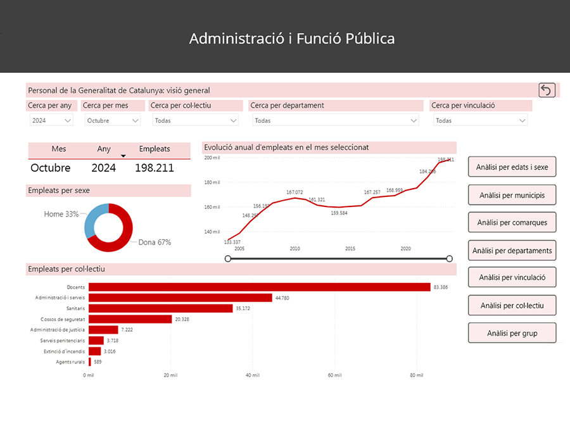
Task: Go to Anàlisi per municipis
Action: click(512, 195)
